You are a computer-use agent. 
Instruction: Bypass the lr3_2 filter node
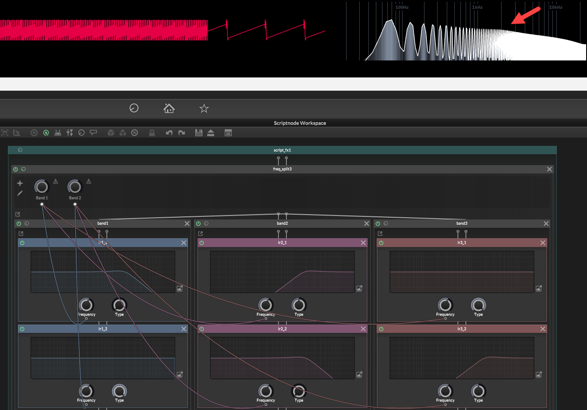[381, 329]
